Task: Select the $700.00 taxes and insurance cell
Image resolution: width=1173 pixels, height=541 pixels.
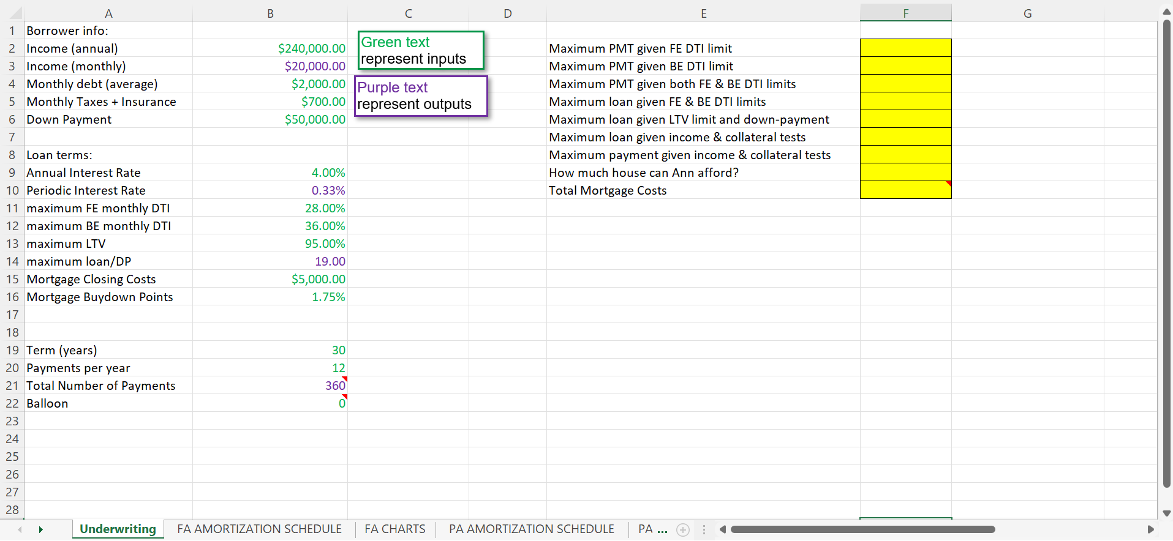Action: click(270, 102)
